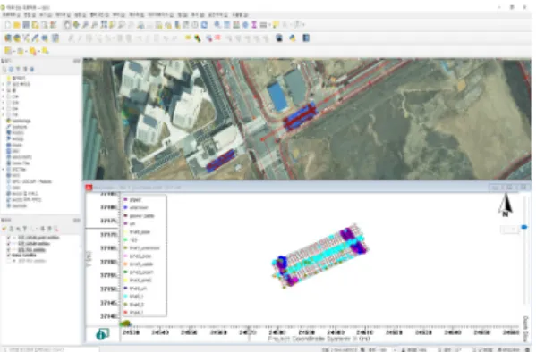
Task: Select the Measure Line tool
Action: click(263, 25)
